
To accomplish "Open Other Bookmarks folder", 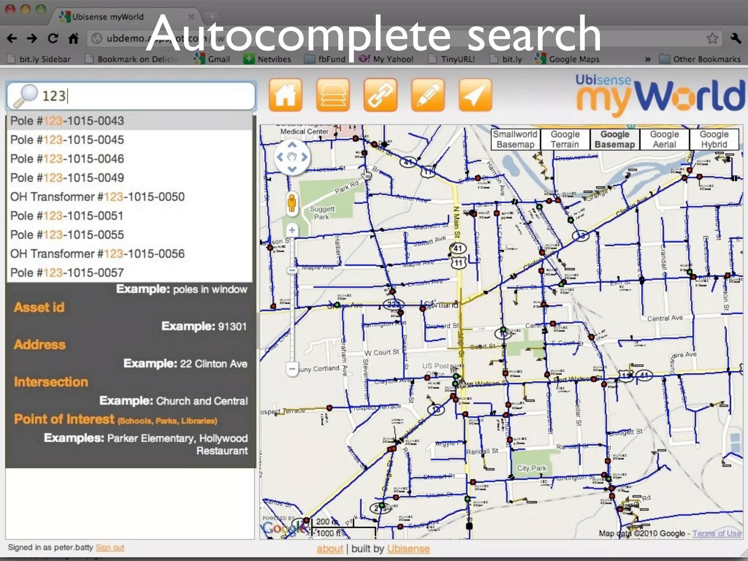I will point(700,59).
